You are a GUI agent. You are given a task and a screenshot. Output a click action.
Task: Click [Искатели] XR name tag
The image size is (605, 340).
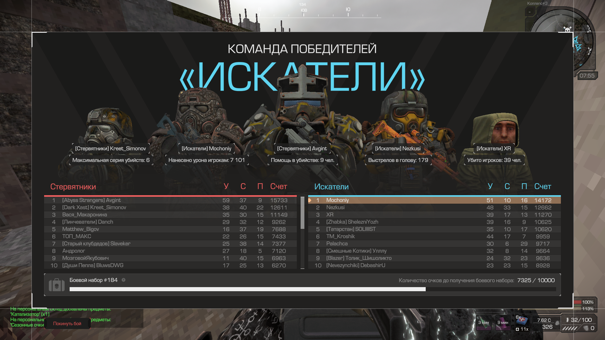click(494, 148)
